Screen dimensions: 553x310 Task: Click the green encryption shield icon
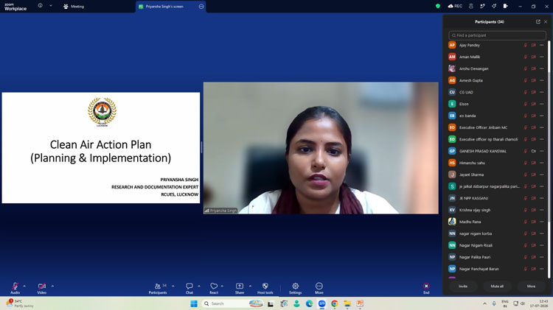(x=438, y=6)
